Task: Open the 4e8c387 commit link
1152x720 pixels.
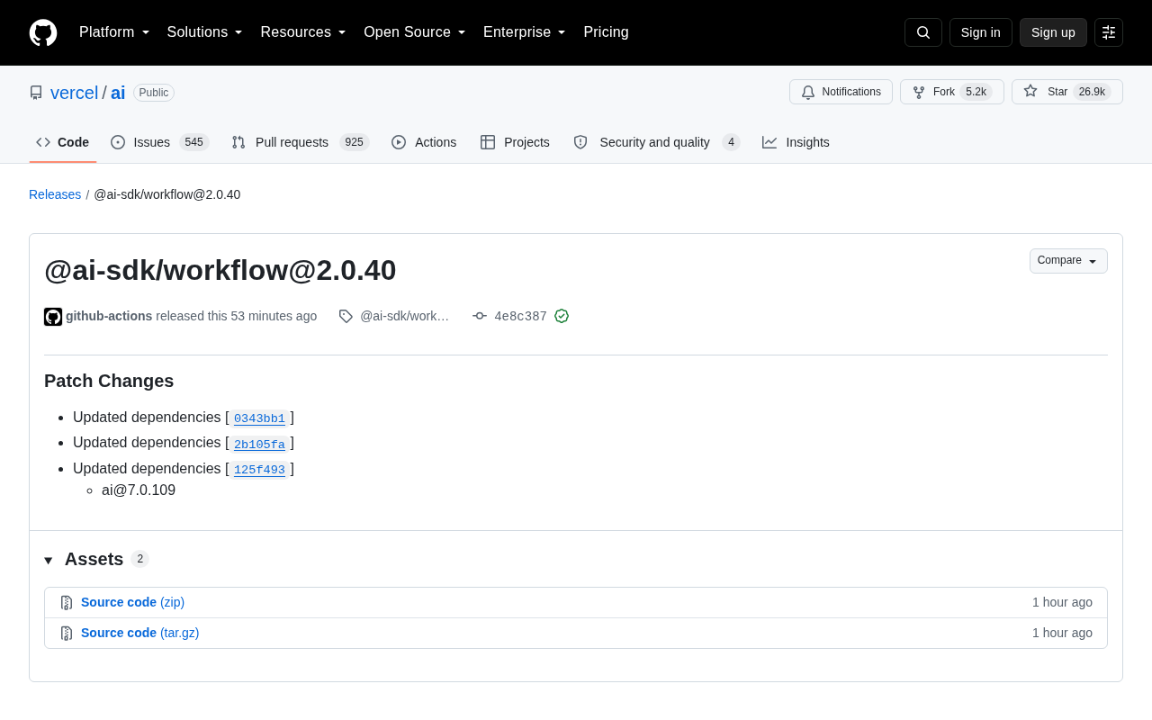Action: tap(520, 316)
